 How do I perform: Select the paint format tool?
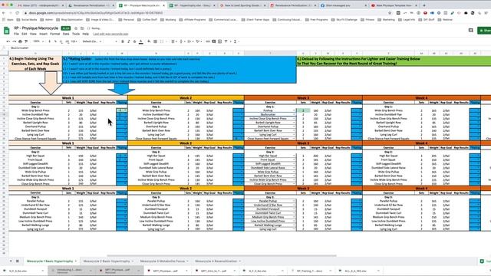pos(26,41)
